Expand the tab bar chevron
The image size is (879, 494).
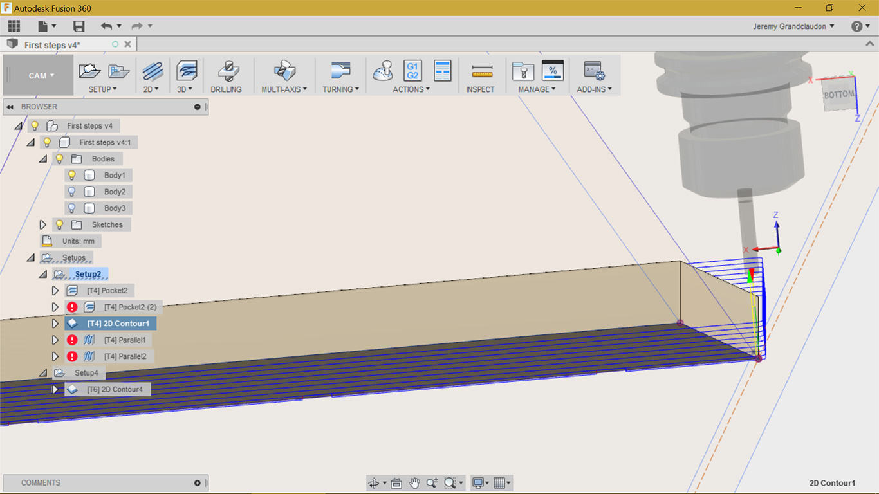point(869,44)
